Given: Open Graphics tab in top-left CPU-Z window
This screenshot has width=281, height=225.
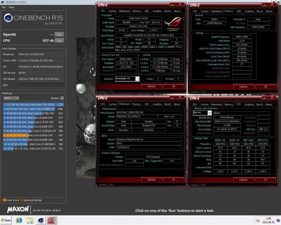Looking at the screenshot, I should point(157,11).
